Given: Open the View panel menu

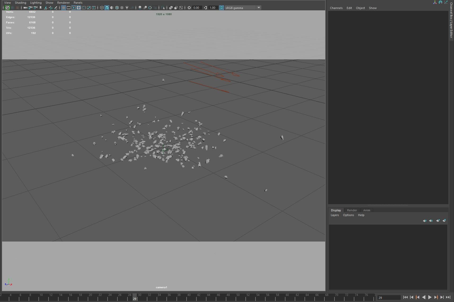Looking at the screenshot, I should 7,3.
